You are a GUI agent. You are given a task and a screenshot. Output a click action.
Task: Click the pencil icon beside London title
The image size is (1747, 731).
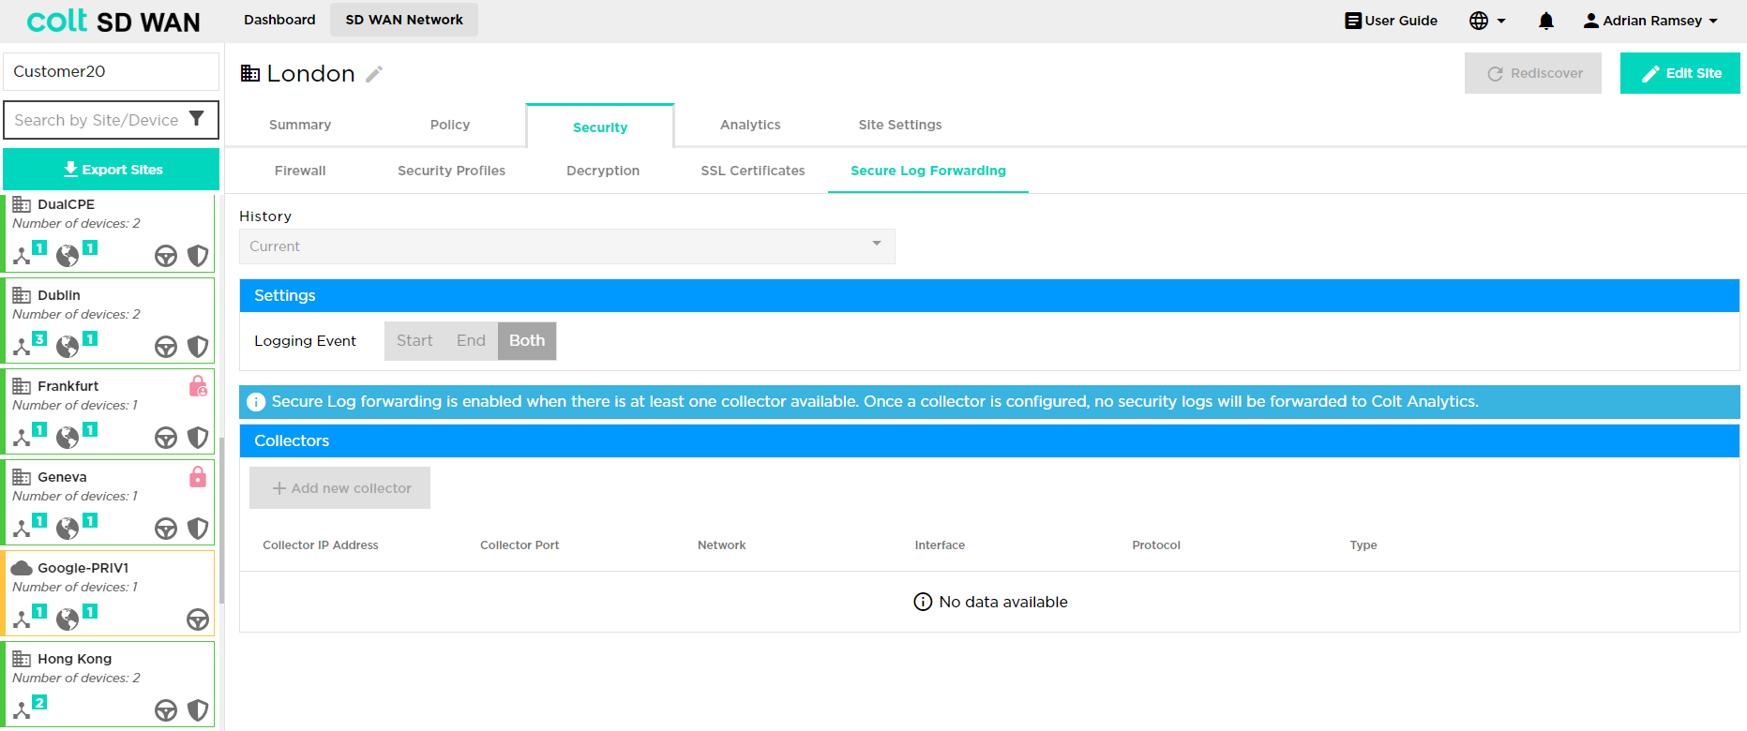374,74
